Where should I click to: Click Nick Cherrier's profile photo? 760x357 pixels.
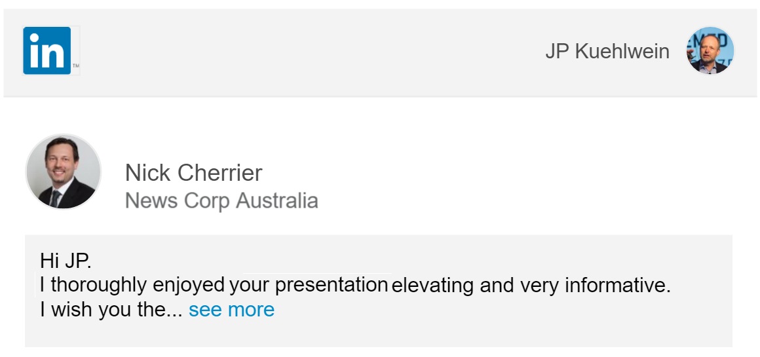point(64,172)
